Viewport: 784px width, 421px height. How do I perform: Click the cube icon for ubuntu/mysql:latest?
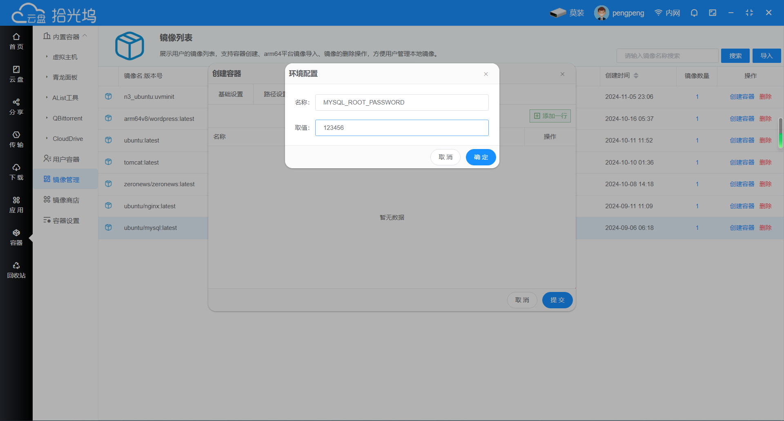(108, 227)
